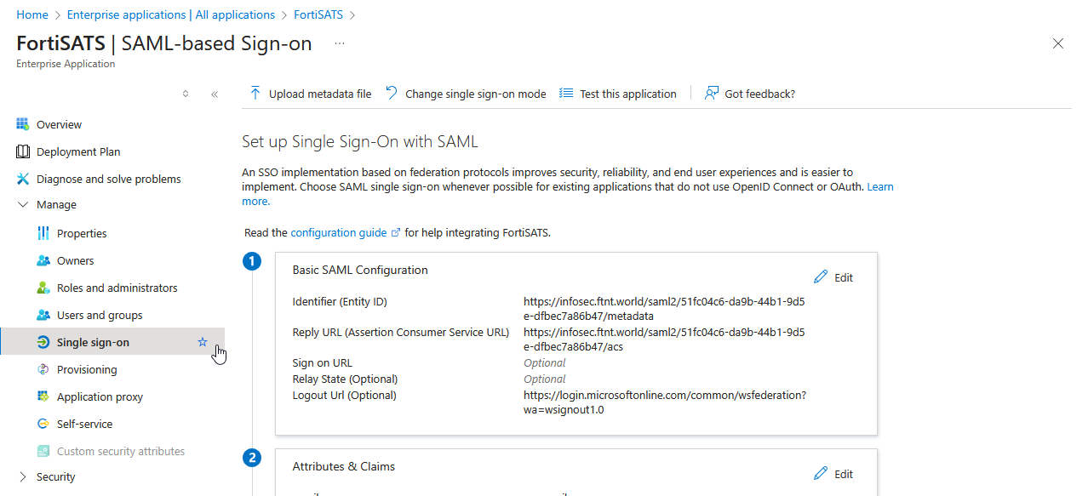
Task: Select Self-service text in sidebar
Action: 84,425
